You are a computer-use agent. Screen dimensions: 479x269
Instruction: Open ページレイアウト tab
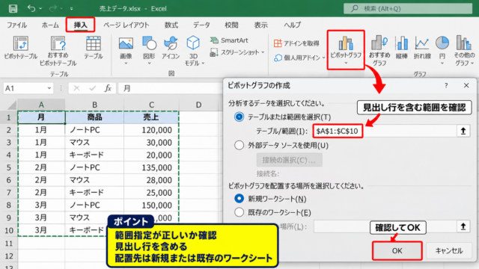(126, 25)
